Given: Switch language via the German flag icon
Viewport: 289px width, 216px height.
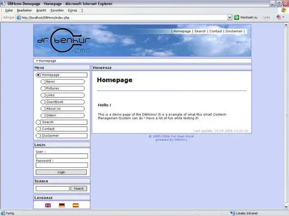Looking at the screenshot, I should tap(62, 205).
